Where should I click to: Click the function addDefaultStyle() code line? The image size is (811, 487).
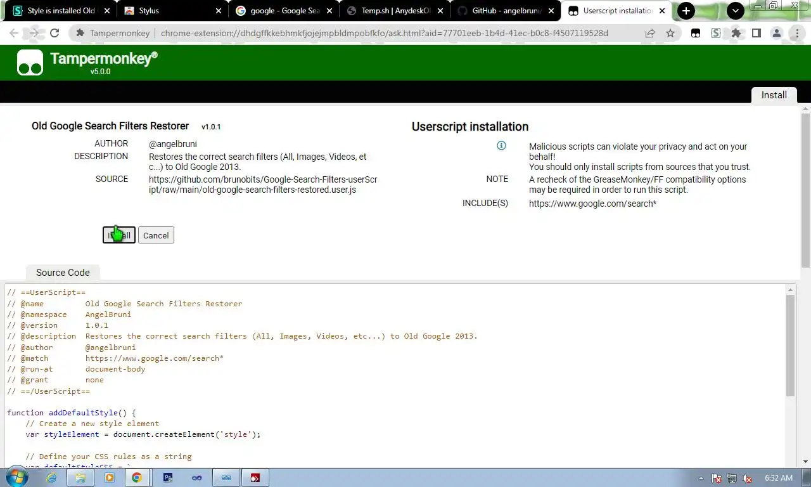[72, 413]
